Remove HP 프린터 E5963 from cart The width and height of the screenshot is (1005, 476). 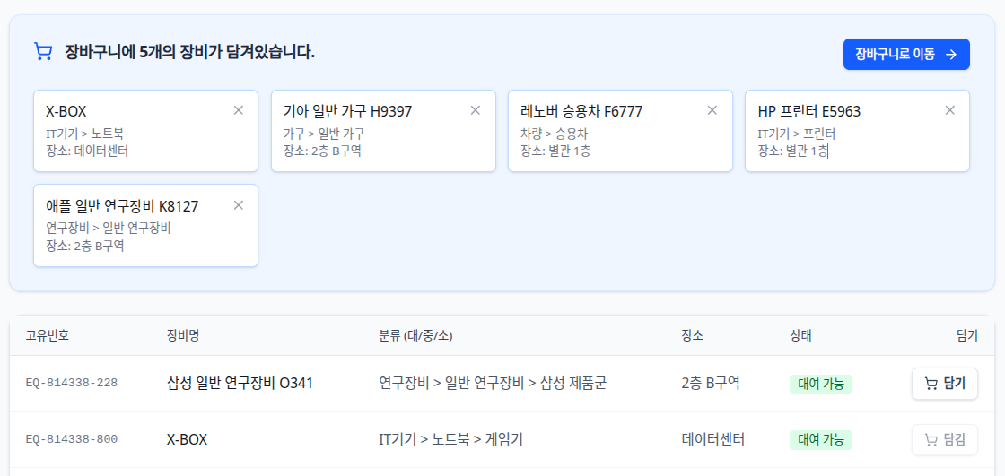click(x=950, y=110)
